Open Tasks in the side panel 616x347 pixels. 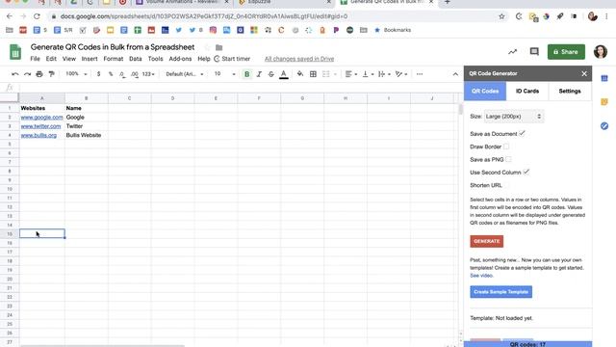pos(604,126)
